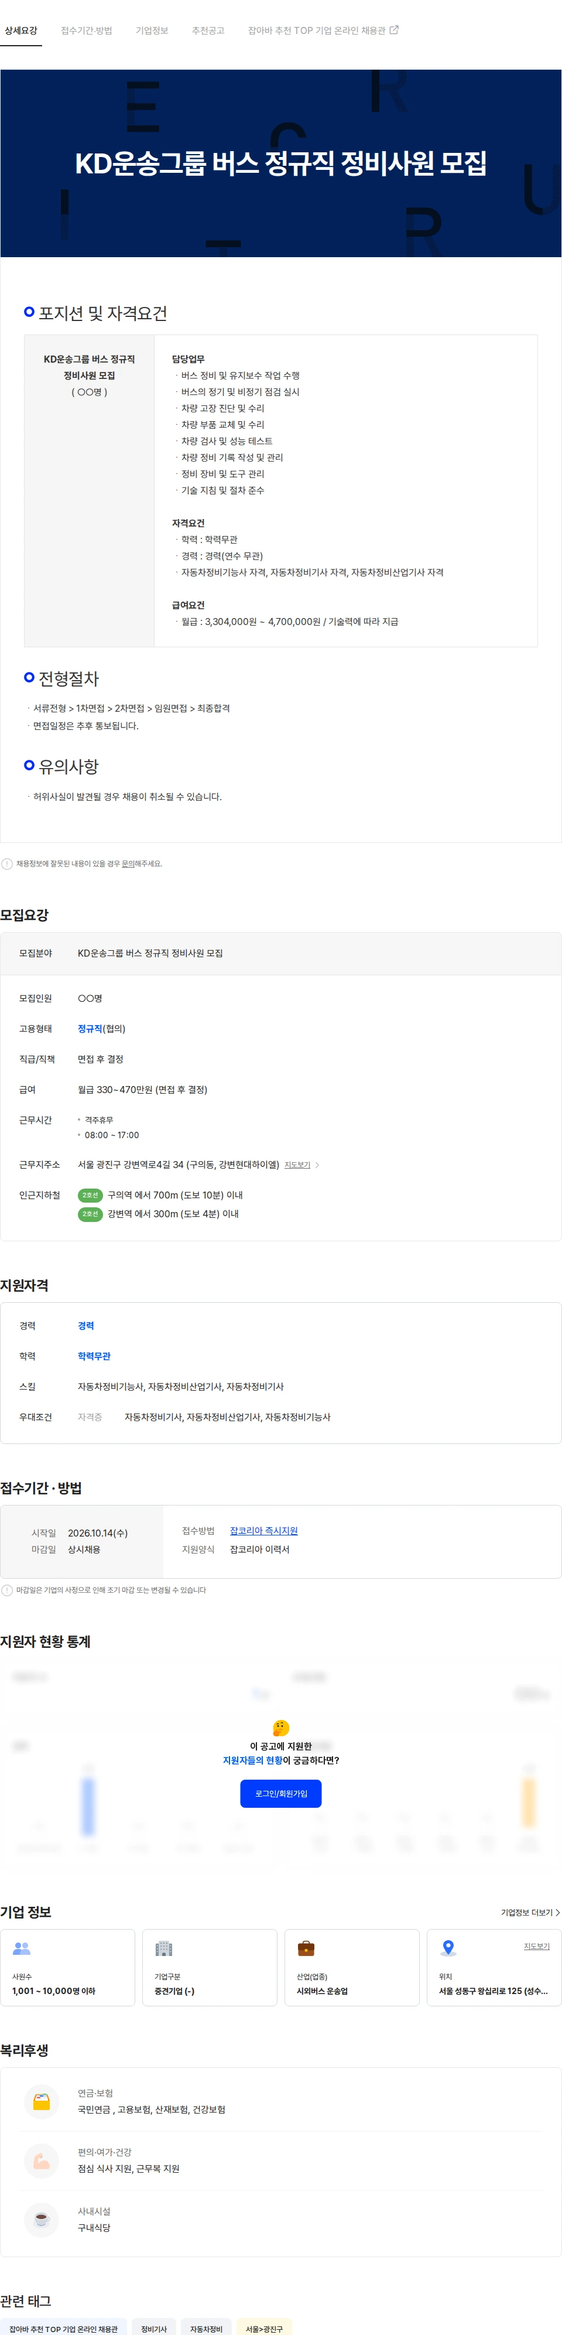Click the 08:00 ~ 17:00 working hours
The width and height of the screenshot is (562, 2335).
pyautogui.click(x=112, y=1135)
